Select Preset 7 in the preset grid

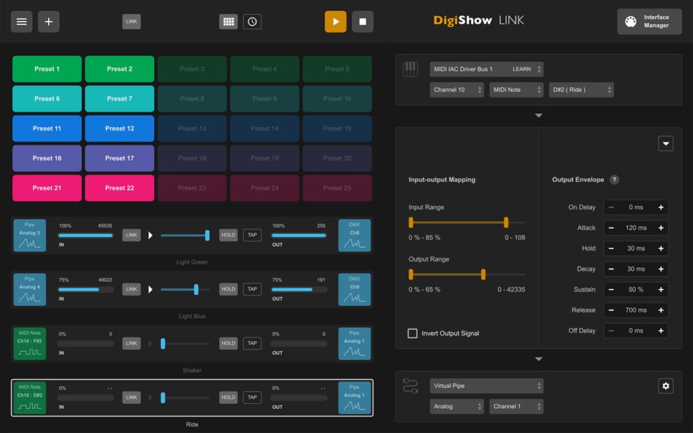(x=119, y=98)
